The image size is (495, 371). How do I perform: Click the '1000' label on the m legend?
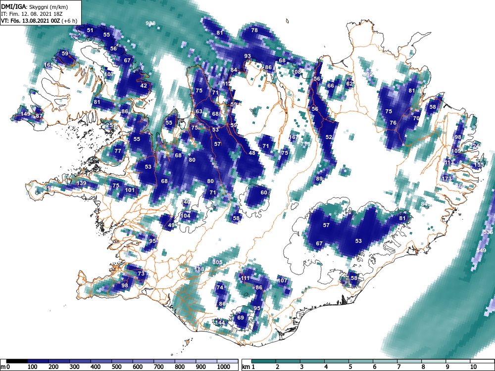pos(224,367)
